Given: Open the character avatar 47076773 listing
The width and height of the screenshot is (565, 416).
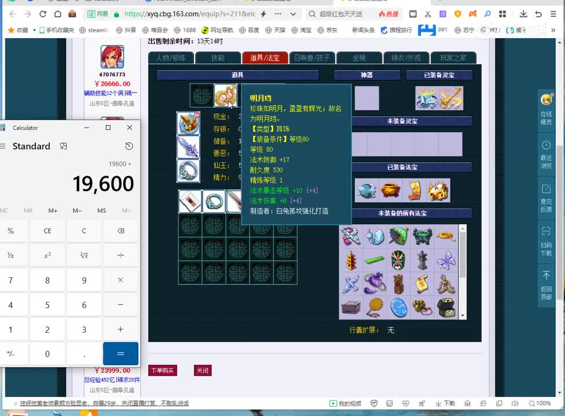Looking at the screenshot, I should click(112, 57).
